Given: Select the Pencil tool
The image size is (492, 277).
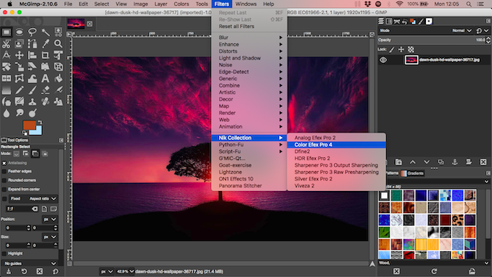Looking at the screenshot, I should click(19, 90).
